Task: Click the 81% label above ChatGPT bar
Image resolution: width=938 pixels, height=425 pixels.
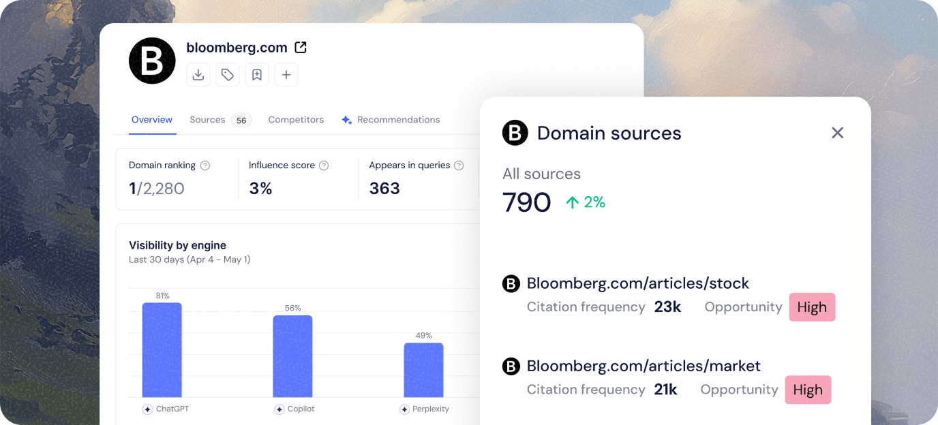Action: (162, 296)
